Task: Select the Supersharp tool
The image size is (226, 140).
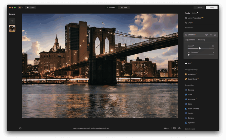Action: (x=192, y=79)
